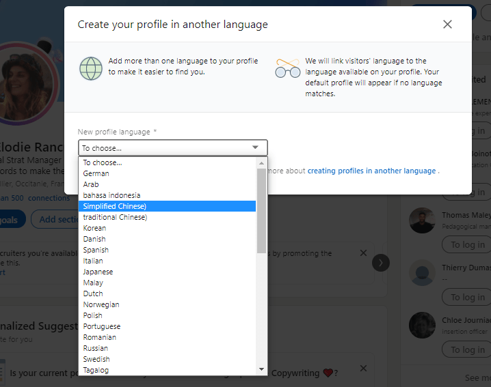
Task: Click 'To log in' under Thierry Dumas
Action: tap(467, 298)
